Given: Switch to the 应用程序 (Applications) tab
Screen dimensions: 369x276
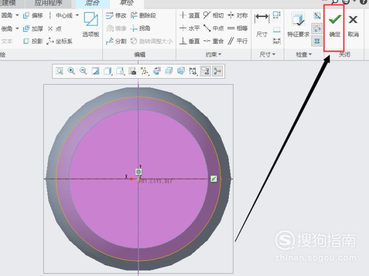Looking at the screenshot, I should pyautogui.click(x=48, y=3).
